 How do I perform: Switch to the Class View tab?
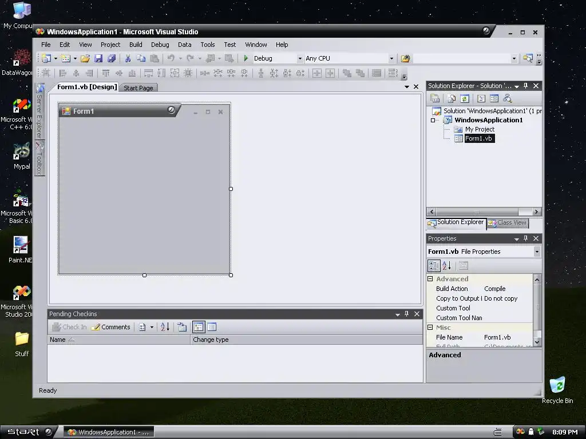[508, 223]
